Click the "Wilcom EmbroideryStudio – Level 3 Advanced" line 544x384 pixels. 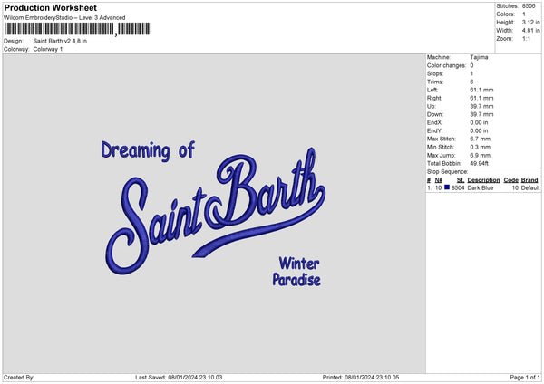tap(64, 18)
